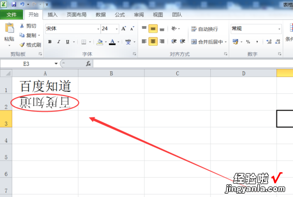Open 对齐方式 alignment dialog launcher
Screen dimensions: 293x197
(x=226, y=54)
